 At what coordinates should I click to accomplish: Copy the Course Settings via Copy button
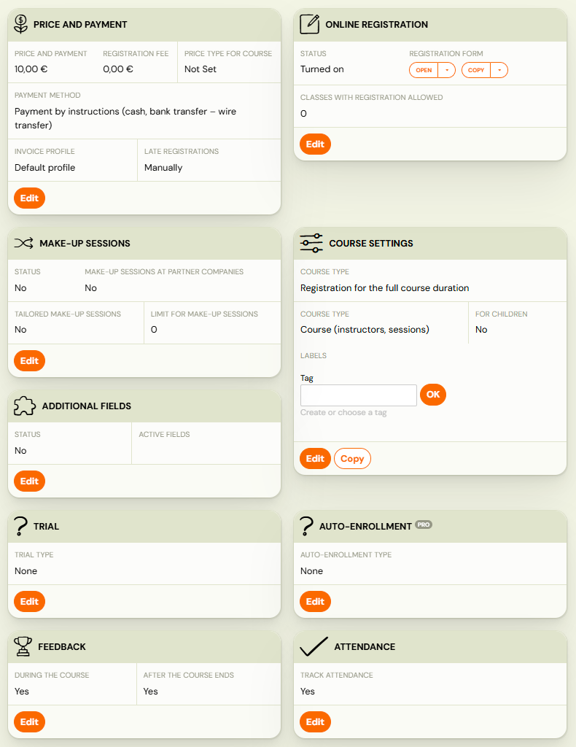point(352,459)
